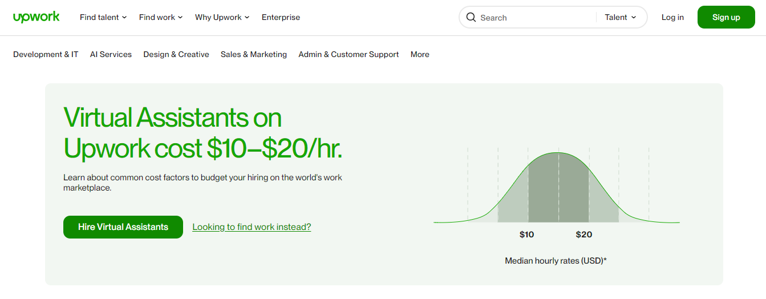Click the $10 label under the chart

point(526,235)
